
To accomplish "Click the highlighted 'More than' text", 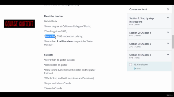I will click(51, 36).
